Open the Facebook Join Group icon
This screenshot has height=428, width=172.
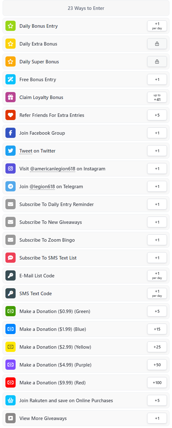[x=11, y=133]
